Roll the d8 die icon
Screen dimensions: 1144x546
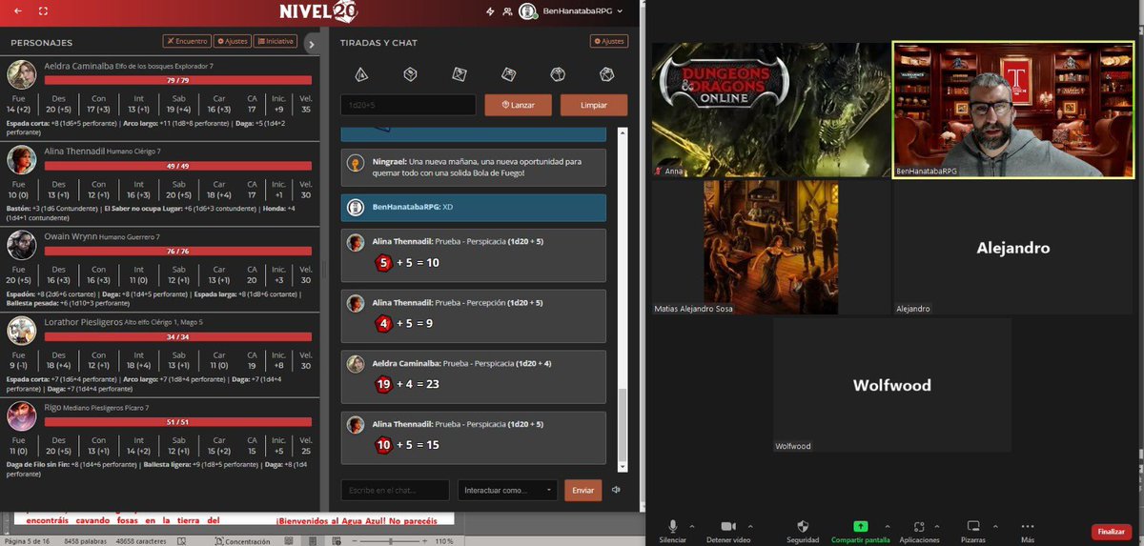coord(459,73)
